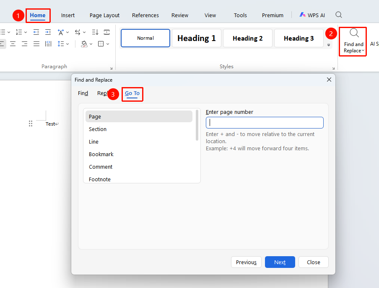The width and height of the screenshot is (379, 288).
Task: Apply justify alignment to the paragraph
Action: 36,44
